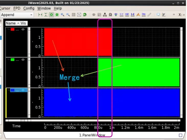
Task: Toggle the grid display icon
Action: tap(73, 15)
